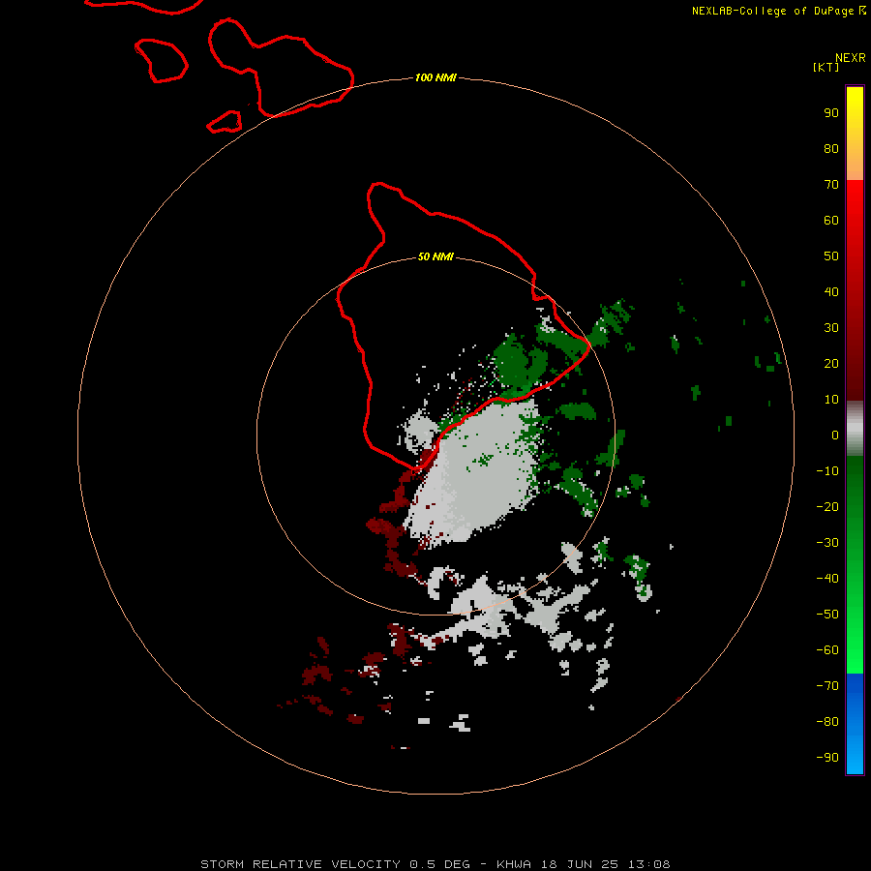Image resolution: width=871 pixels, height=871 pixels.
Task: Click the NEXLAB-College of DuPage watermark text
Action: click(778, 11)
